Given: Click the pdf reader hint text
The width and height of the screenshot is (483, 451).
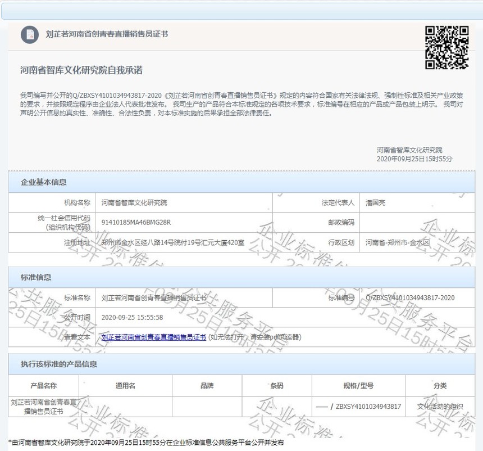Looking at the screenshot, I should [255, 337].
